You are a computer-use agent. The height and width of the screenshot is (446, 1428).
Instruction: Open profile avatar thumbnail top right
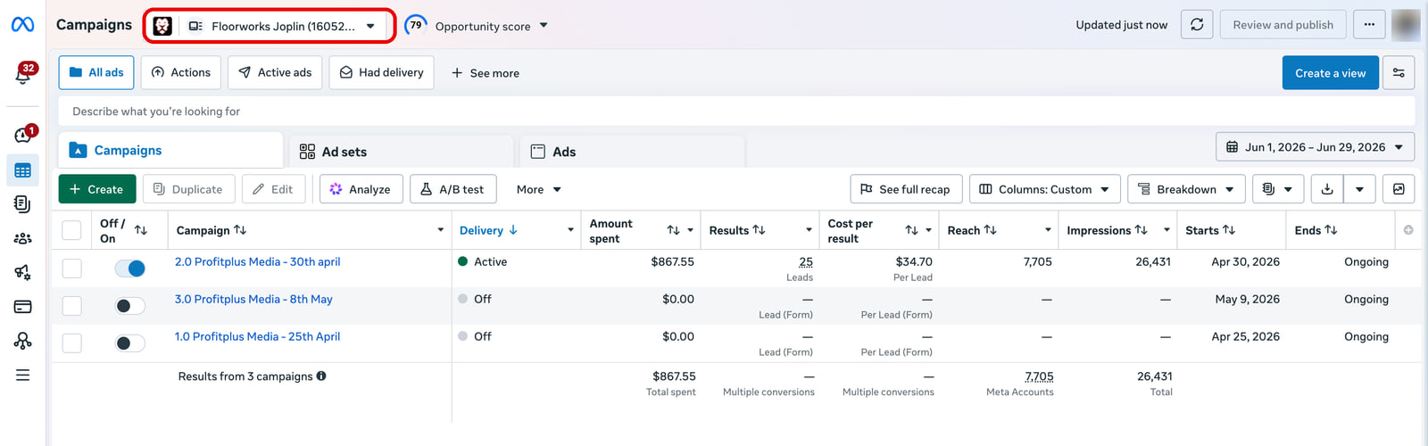pyautogui.click(x=1406, y=25)
